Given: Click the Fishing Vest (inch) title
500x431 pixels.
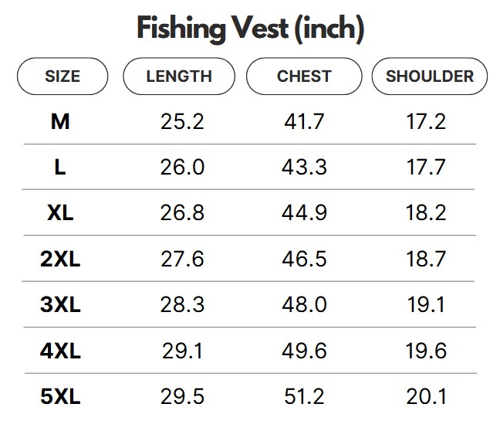Looking at the screenshot, I should 250,29.
